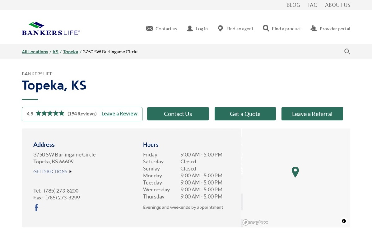
Task: Click the Thursday hours row
Action: pyautogui.click(x=183, y=196)
